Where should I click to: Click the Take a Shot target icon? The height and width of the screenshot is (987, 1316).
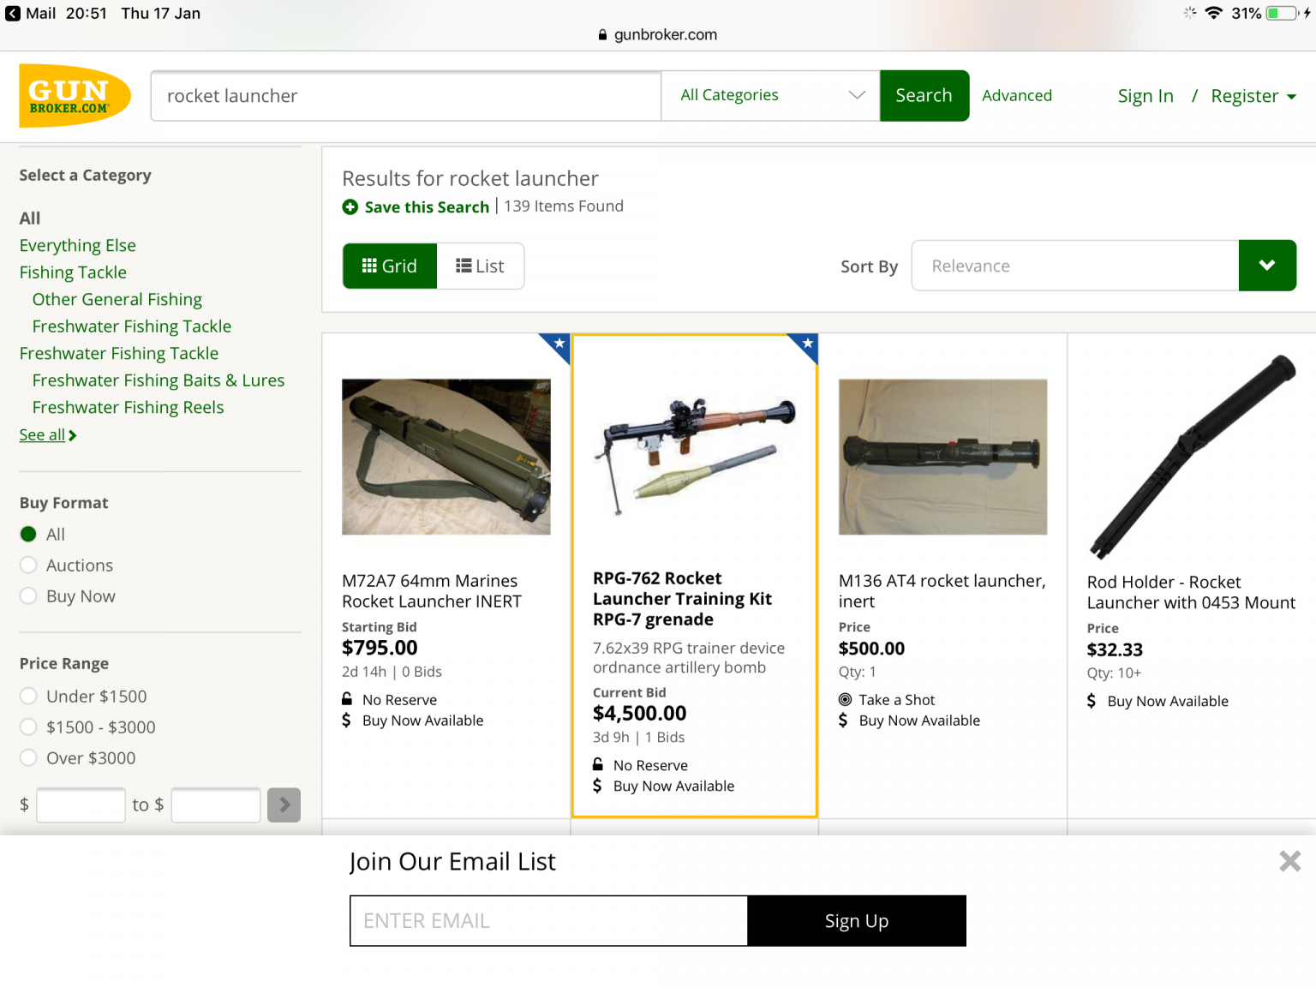pos(845,699)
